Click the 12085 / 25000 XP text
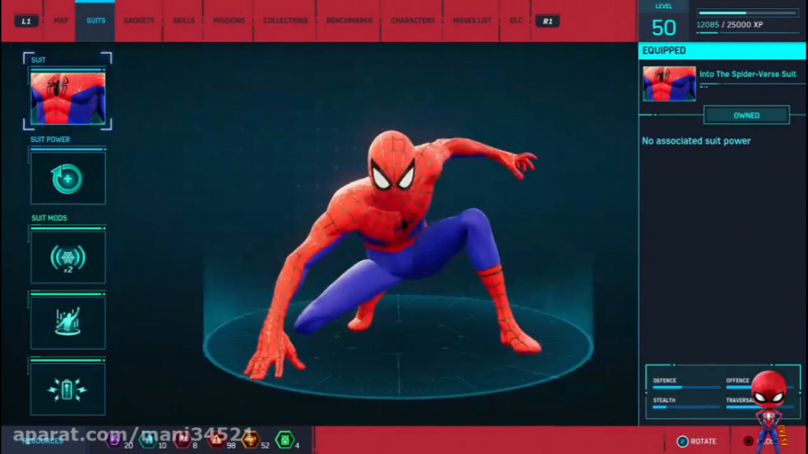808x454 pixels. coord(730,25)
